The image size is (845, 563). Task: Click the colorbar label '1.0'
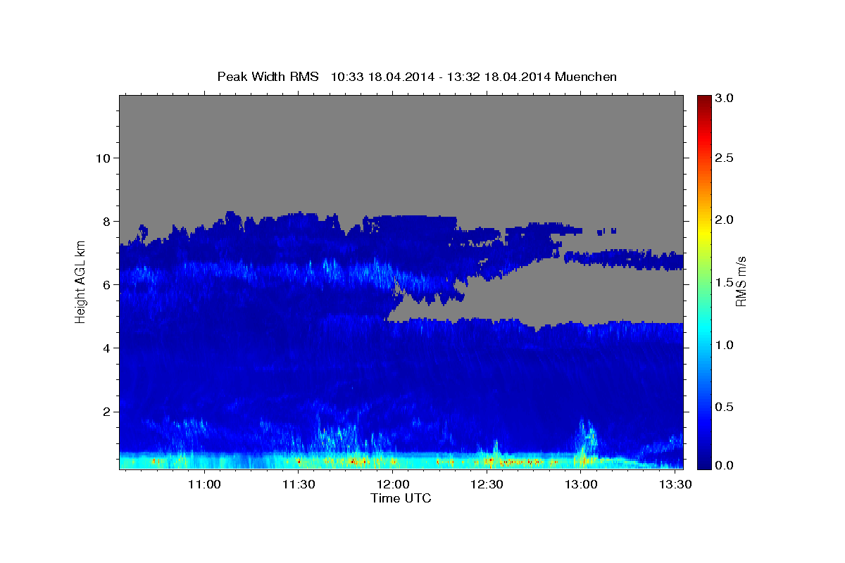725,345
